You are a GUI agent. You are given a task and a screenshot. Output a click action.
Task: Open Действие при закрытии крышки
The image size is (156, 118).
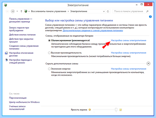(21, 40)
